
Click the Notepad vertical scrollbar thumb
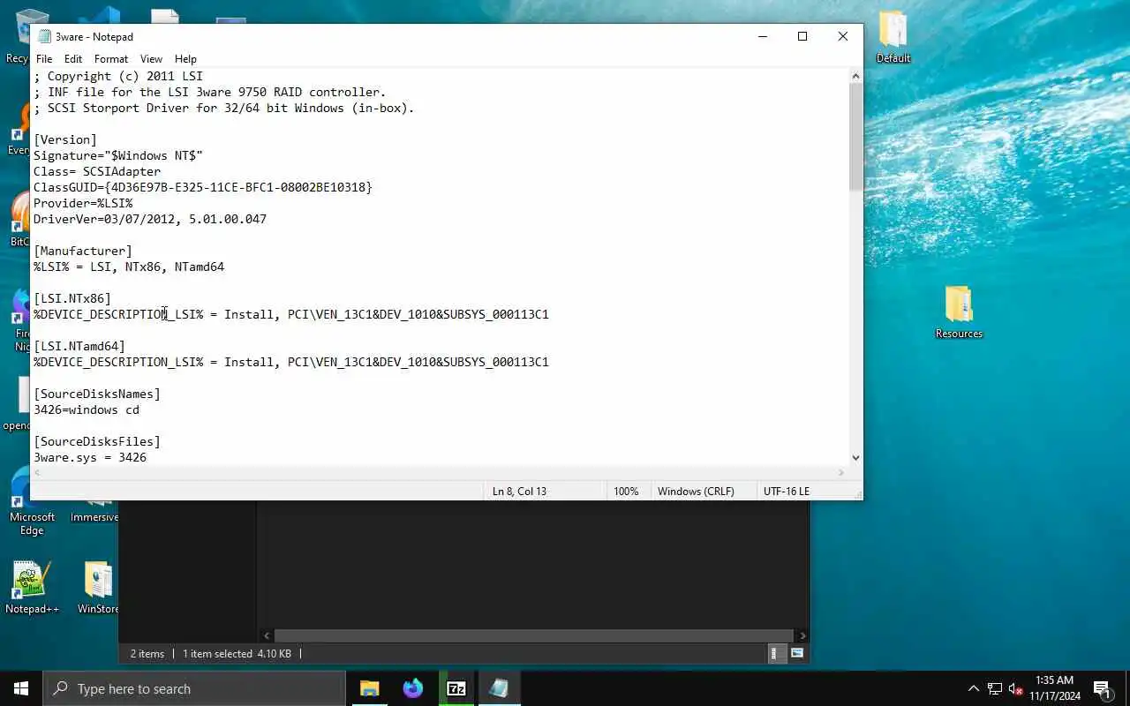[x=855, y=138]
